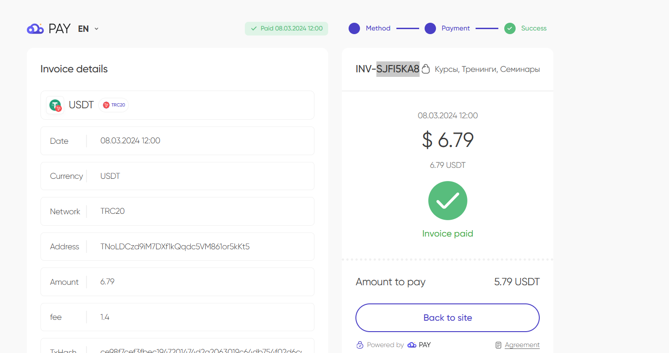Click the small cloud icon in footer

pos(412,345)
